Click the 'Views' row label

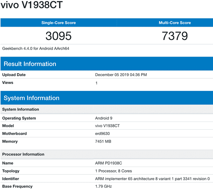coord(8,82)
